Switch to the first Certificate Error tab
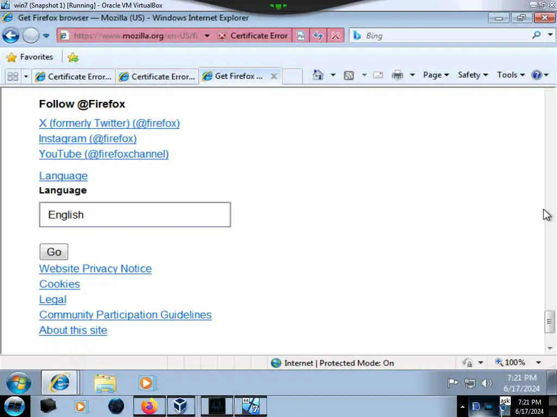Viewport: 557px width, 417px height. coord(74,77)
